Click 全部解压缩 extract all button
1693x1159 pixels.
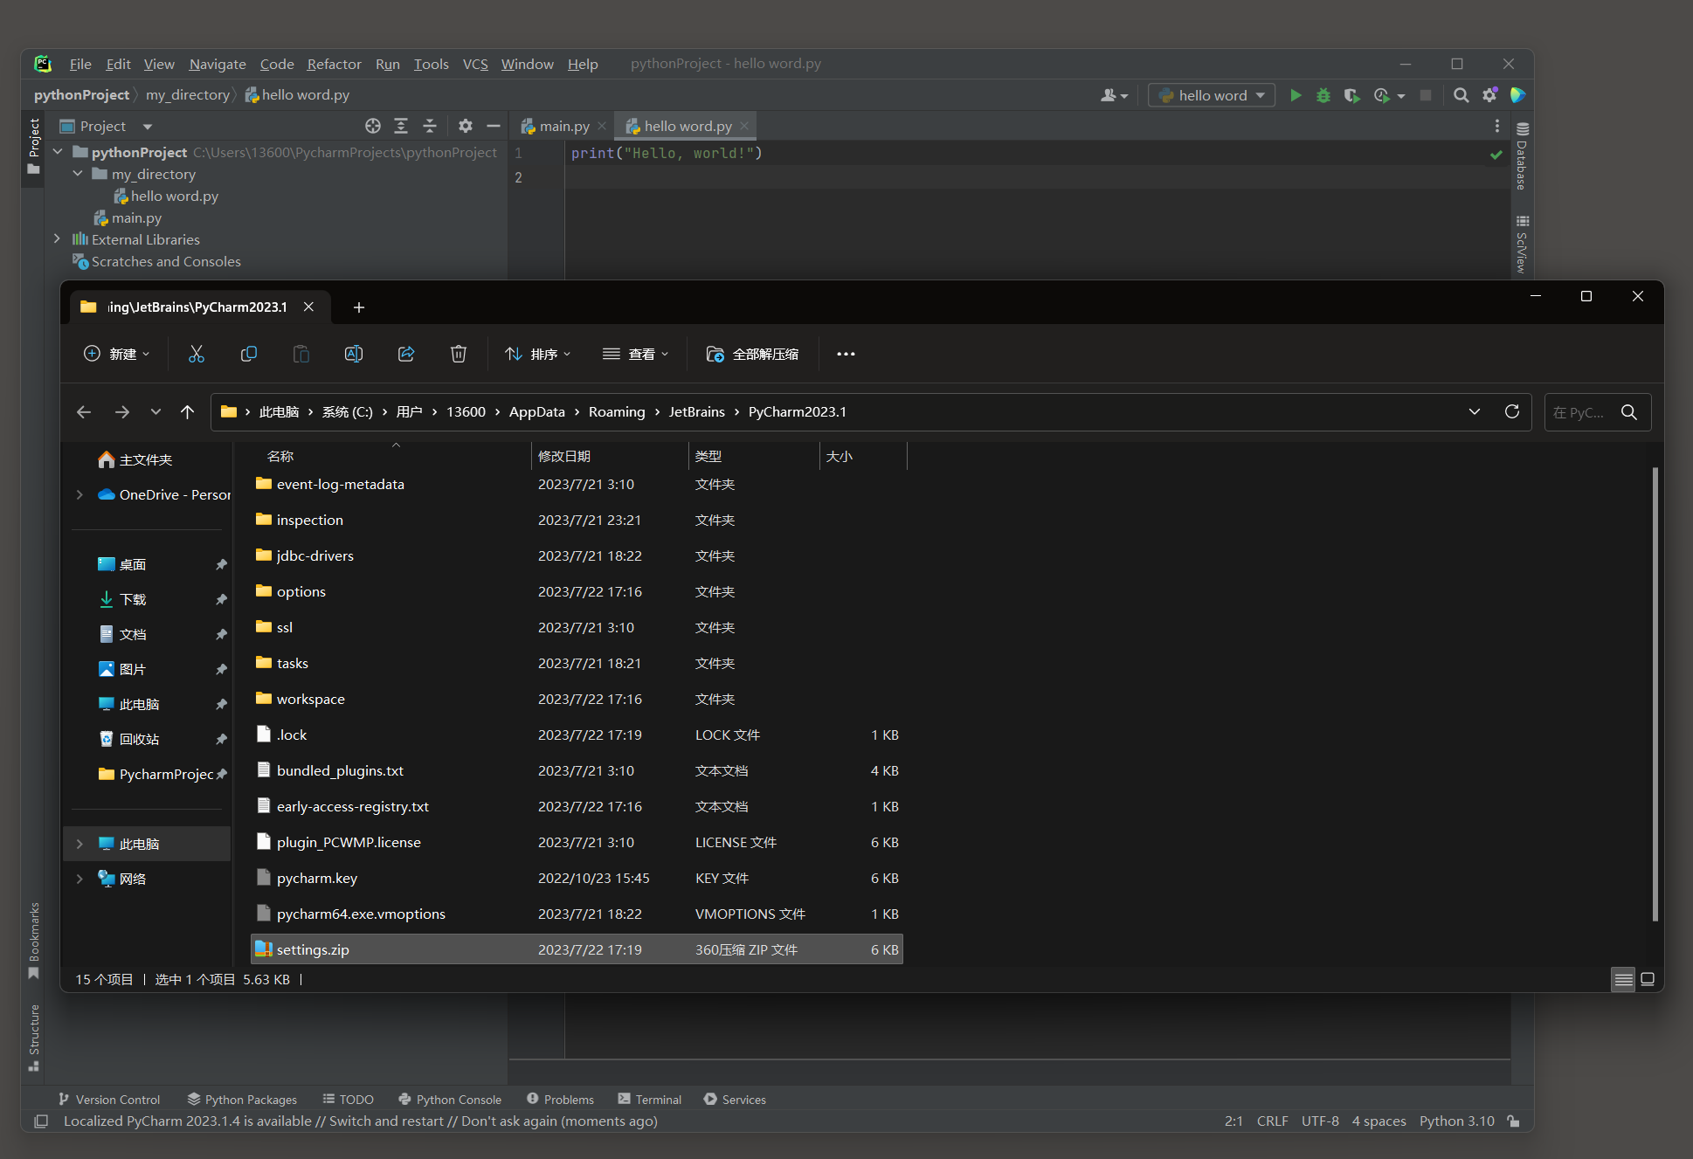pyautogui.click(x=752, y=354)
